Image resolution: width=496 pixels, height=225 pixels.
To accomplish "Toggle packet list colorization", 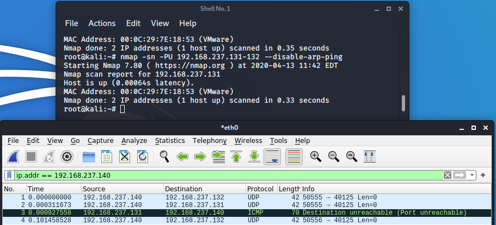I will tap(294, 157).
